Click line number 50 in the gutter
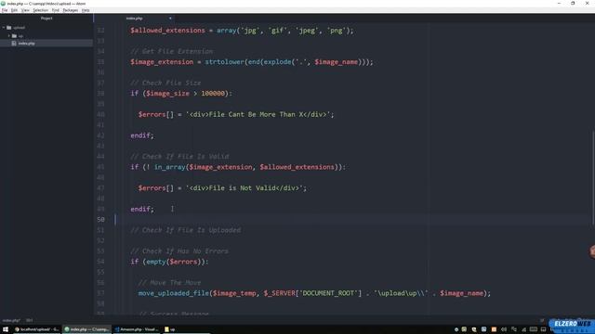Screen dimensions: 595x334 [x=100, y=219]
